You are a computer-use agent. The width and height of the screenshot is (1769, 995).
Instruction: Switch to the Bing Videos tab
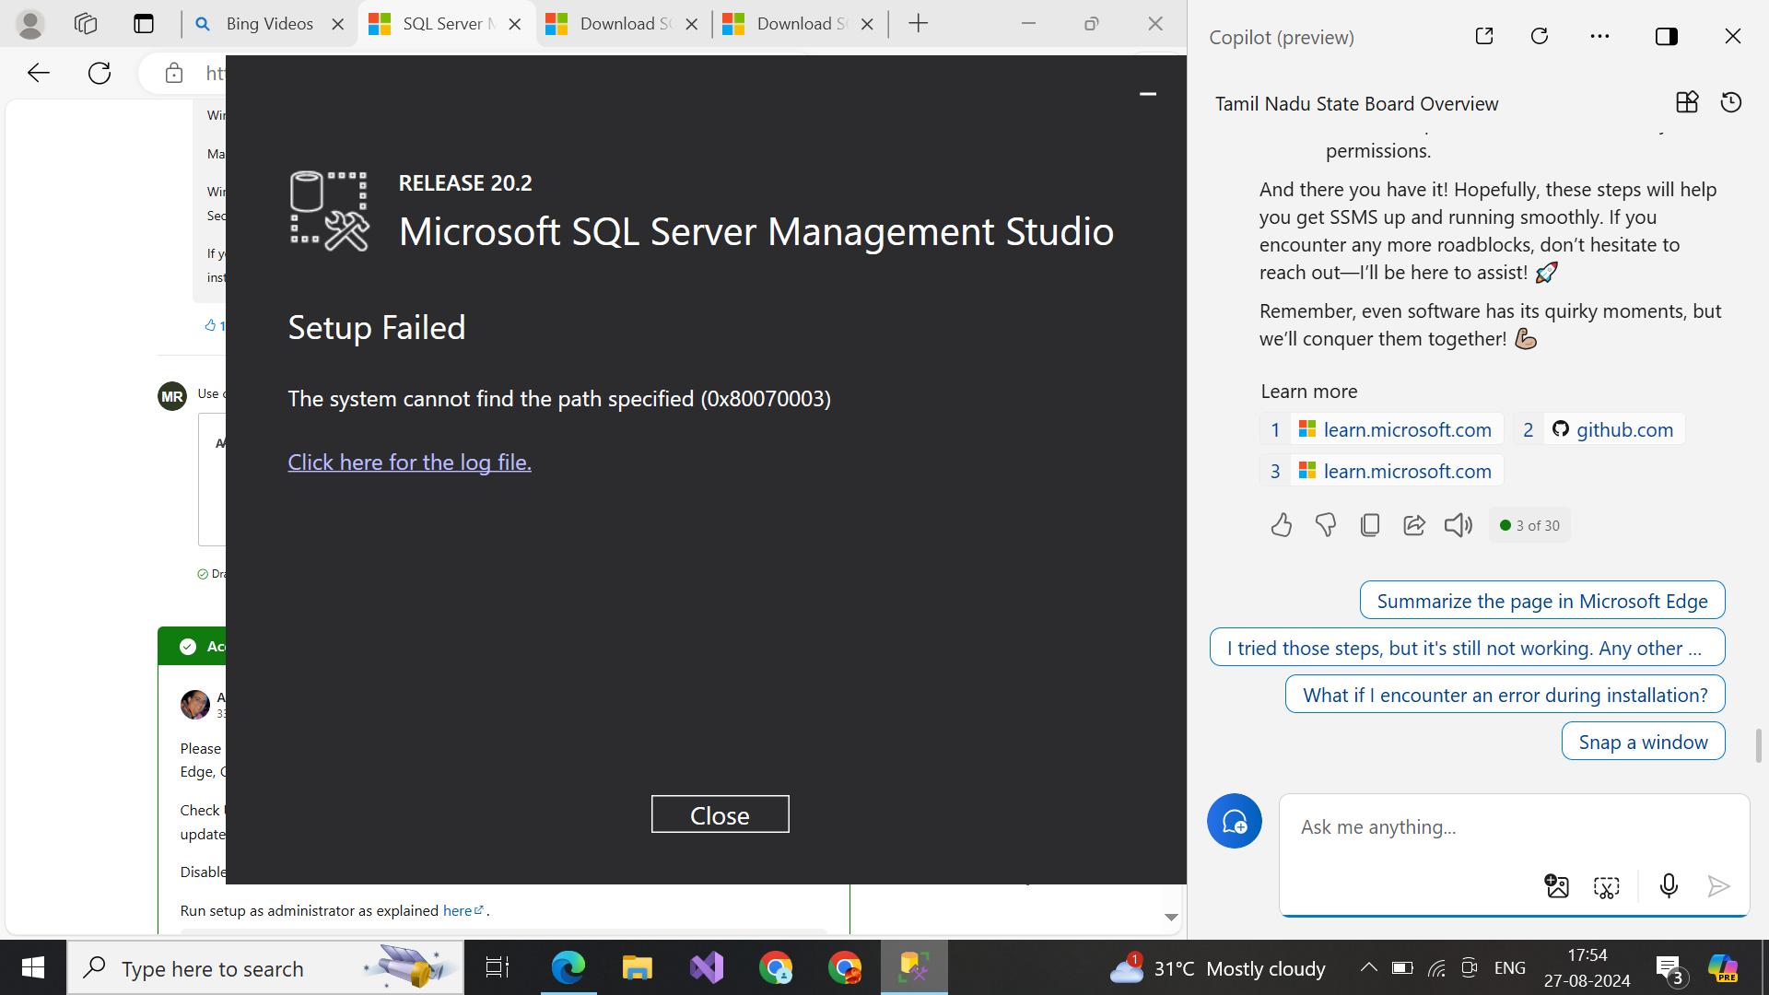(268, 24)
